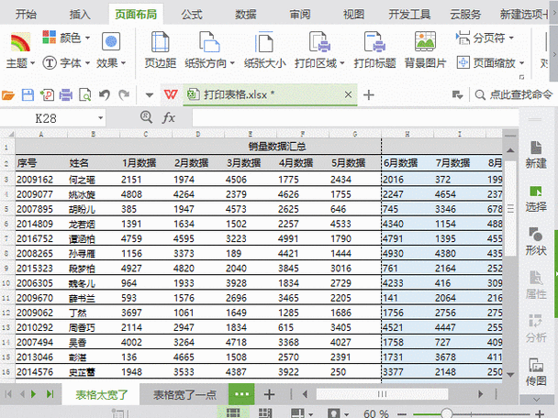Open the 主题 theme gallery
This screenshot has width=558, height=418.
tap(20, 50)
